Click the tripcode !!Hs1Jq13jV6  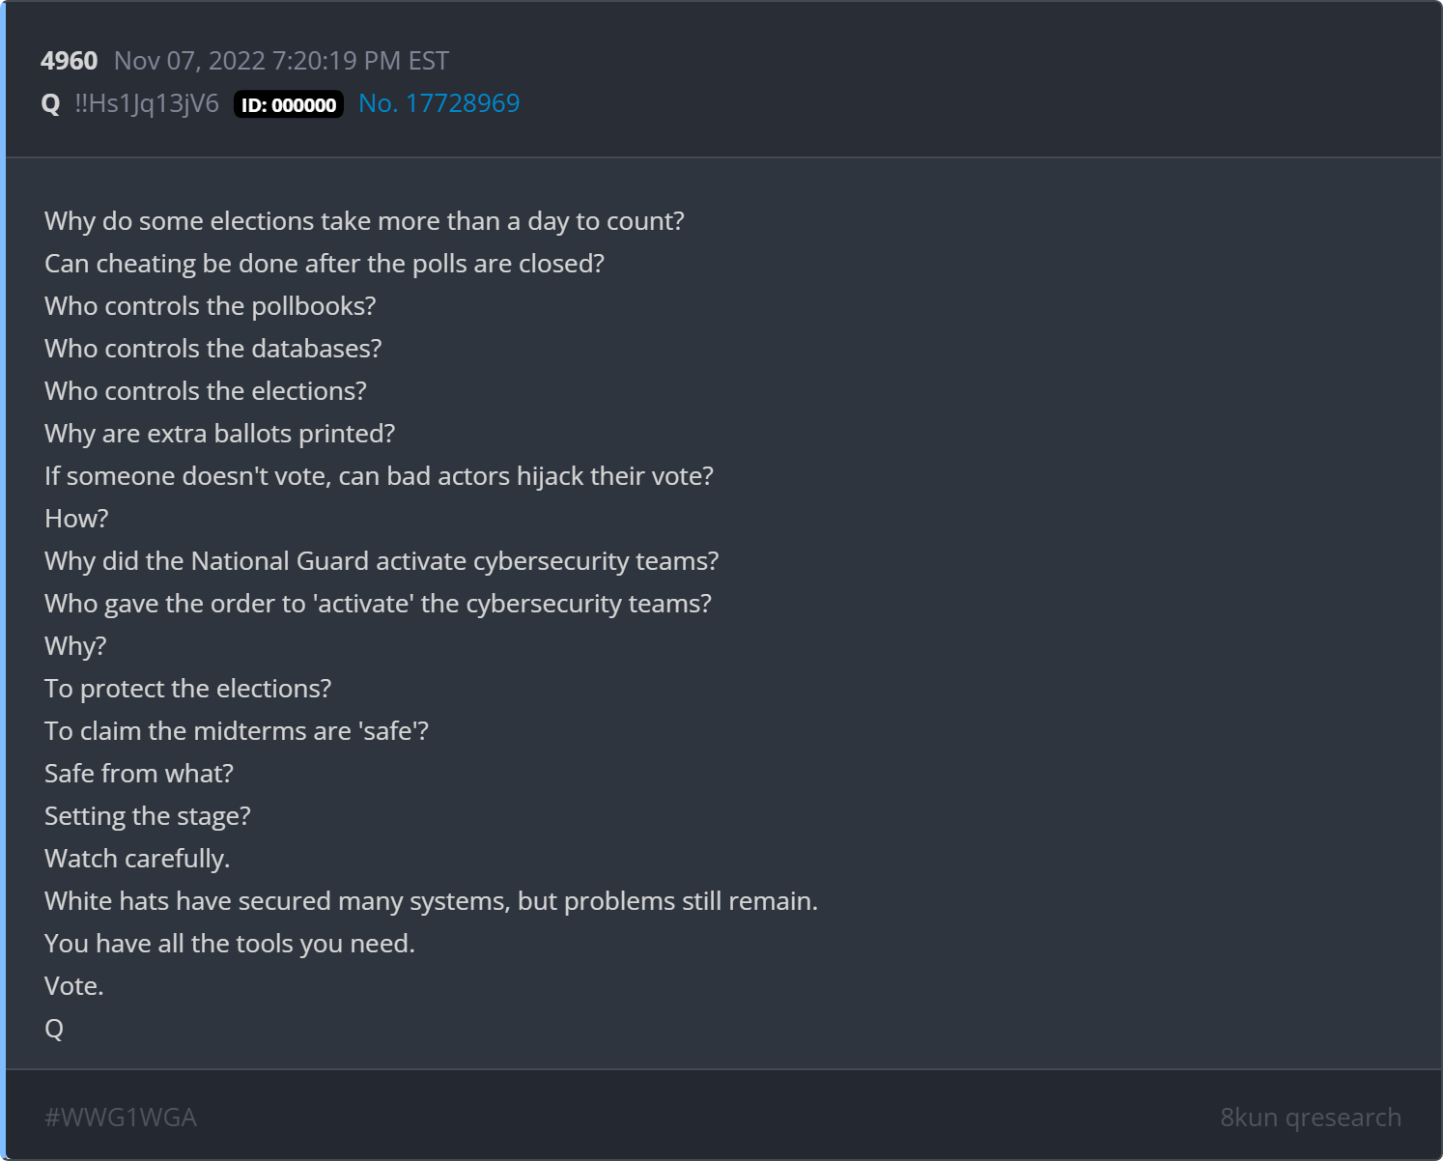(x=147, y=103)
